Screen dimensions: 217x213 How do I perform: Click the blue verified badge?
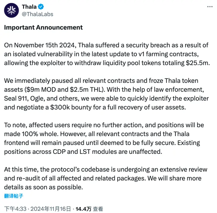[x=41, y=7]
